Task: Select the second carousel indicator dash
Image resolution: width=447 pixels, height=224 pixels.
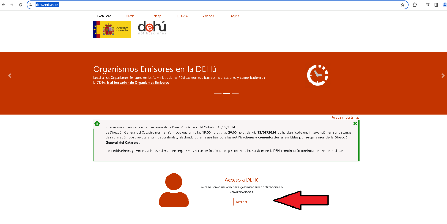Action: pos(226,93)
